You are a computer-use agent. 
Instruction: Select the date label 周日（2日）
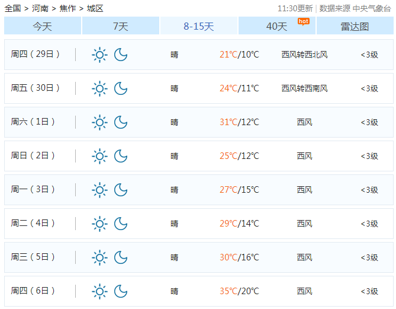tap(33, 155)
